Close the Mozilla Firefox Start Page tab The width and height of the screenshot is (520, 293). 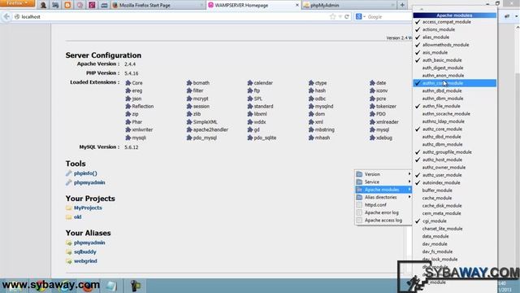click(x=201, y=5)
